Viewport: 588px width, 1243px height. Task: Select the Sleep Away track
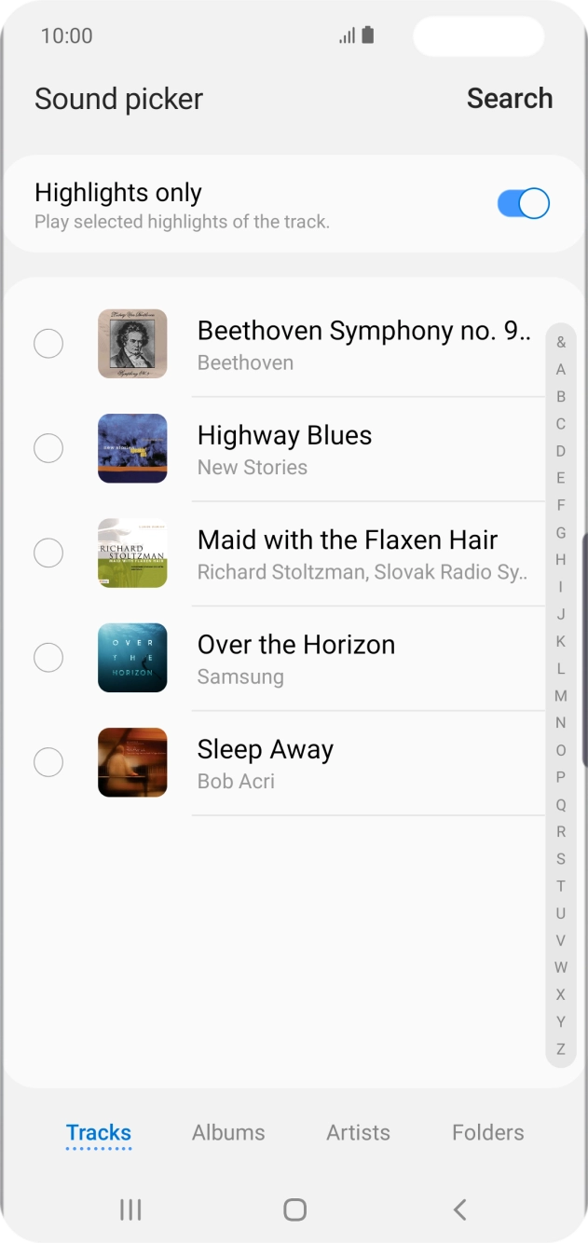click(x=48, y=762)
